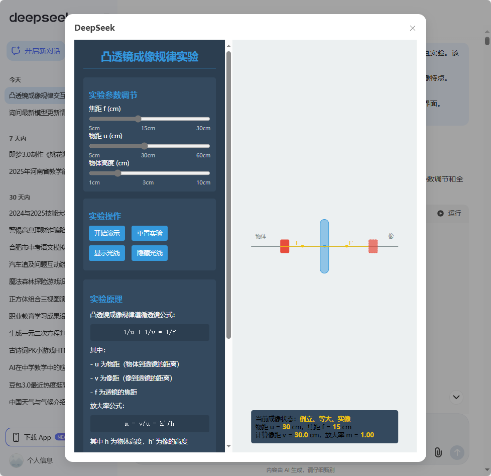Start the demo with 开始演示
Viewport: 491px width, 476px height.
pos(106,233)
